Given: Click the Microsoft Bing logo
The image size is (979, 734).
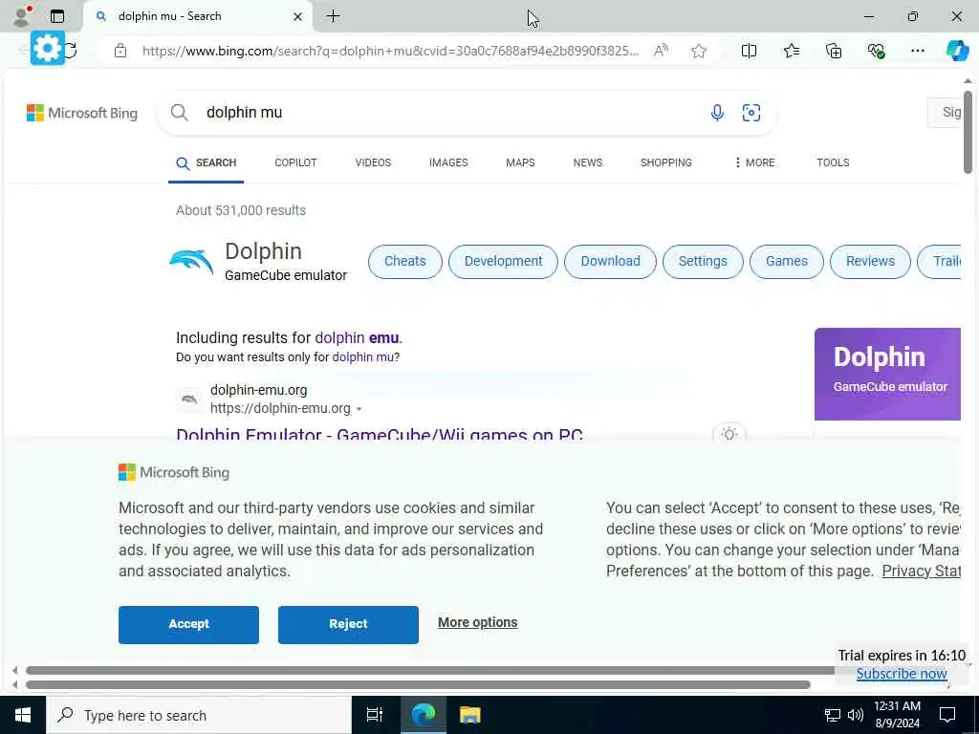Looking at the screenshot, I should click(x=82, y=113).
